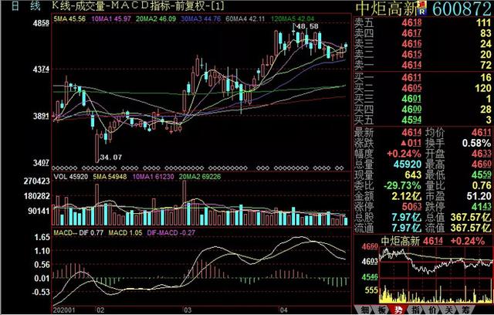
Task: Click the 总值 value 367.57亿
Action: coord(471,217)
